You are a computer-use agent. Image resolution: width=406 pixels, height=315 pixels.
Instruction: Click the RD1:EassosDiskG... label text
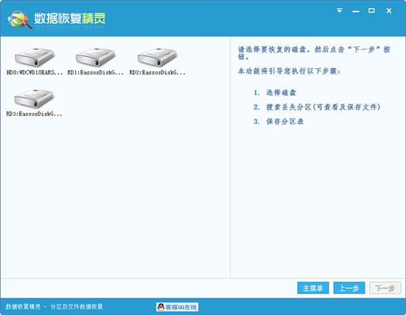95,72
